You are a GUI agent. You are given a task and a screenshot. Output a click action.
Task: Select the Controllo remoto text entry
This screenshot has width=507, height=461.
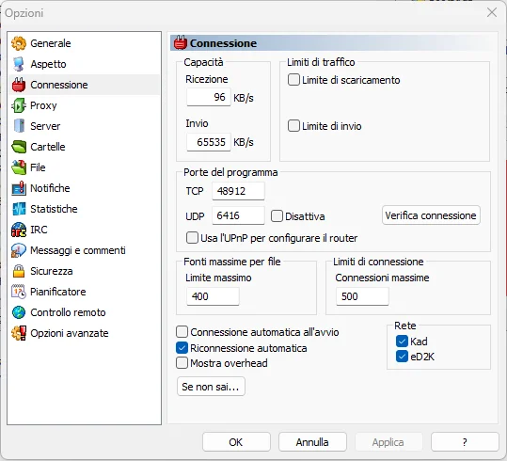68,312
